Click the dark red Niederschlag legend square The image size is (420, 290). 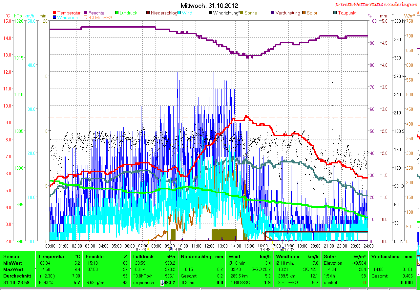(x=148, y=13)
